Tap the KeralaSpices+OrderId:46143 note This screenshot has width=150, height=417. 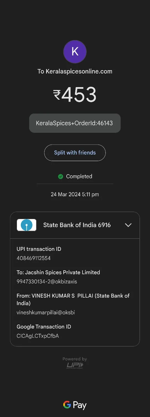coord(75,123)
